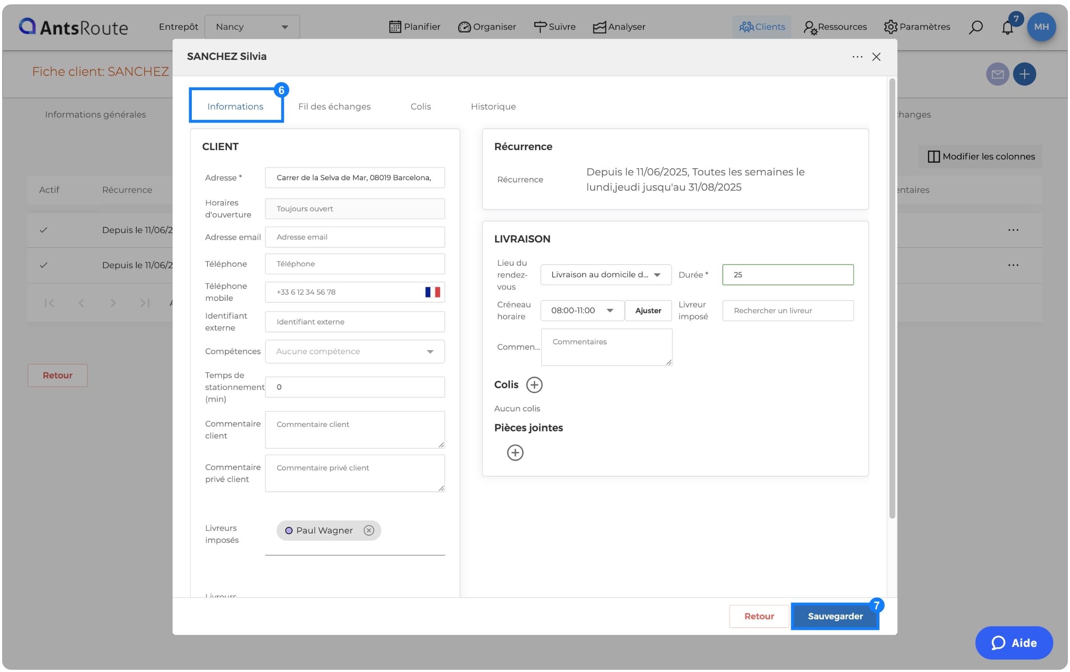Open Paramètres settings

click(x=916, y=27)
